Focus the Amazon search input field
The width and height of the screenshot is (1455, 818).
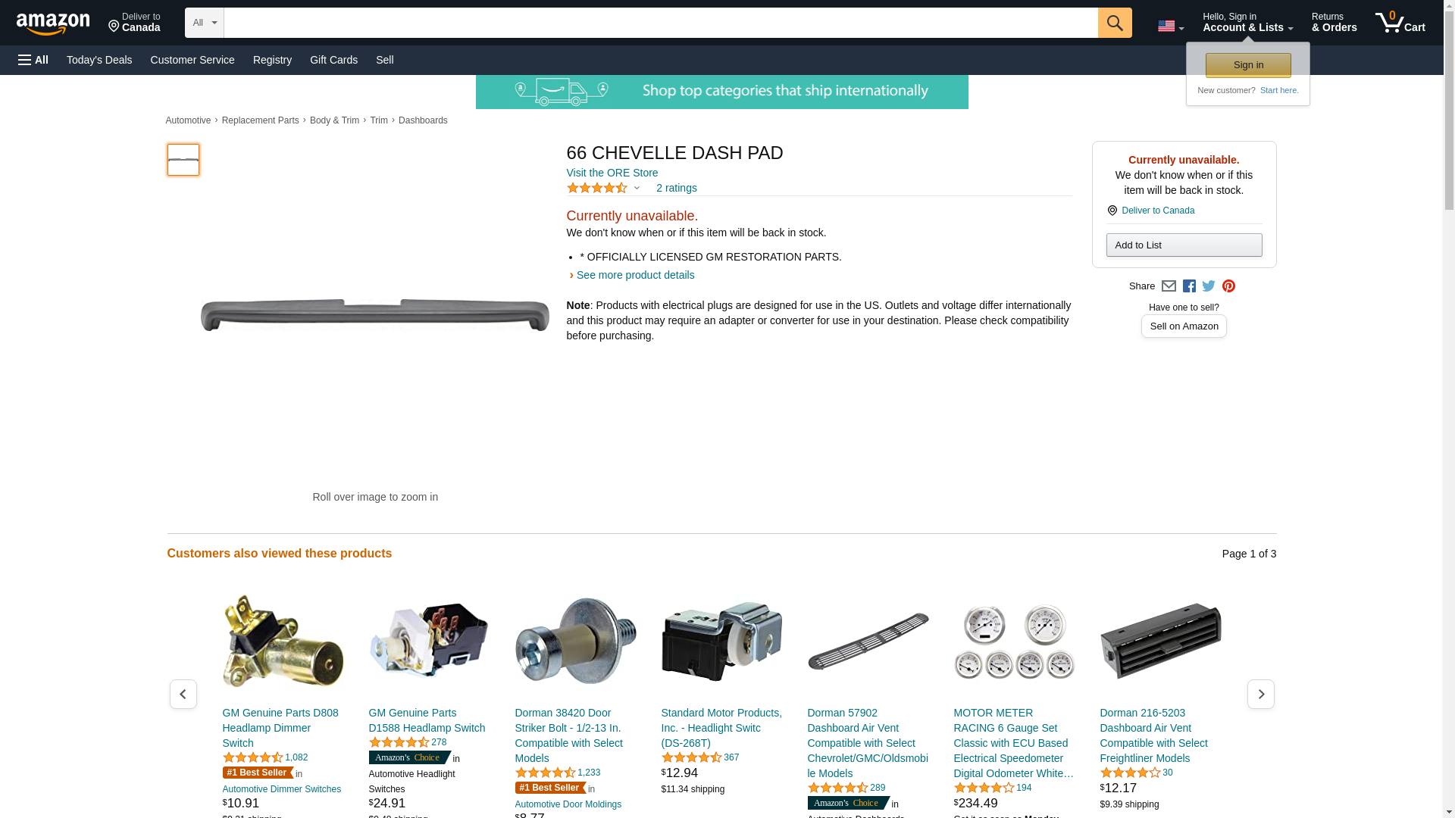660,23
